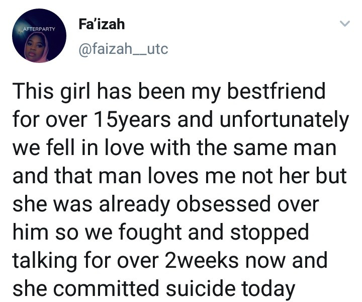Select "2weeks" in the tweet text
The width and height of the screenshot is (362, 302).
(202, 261)
